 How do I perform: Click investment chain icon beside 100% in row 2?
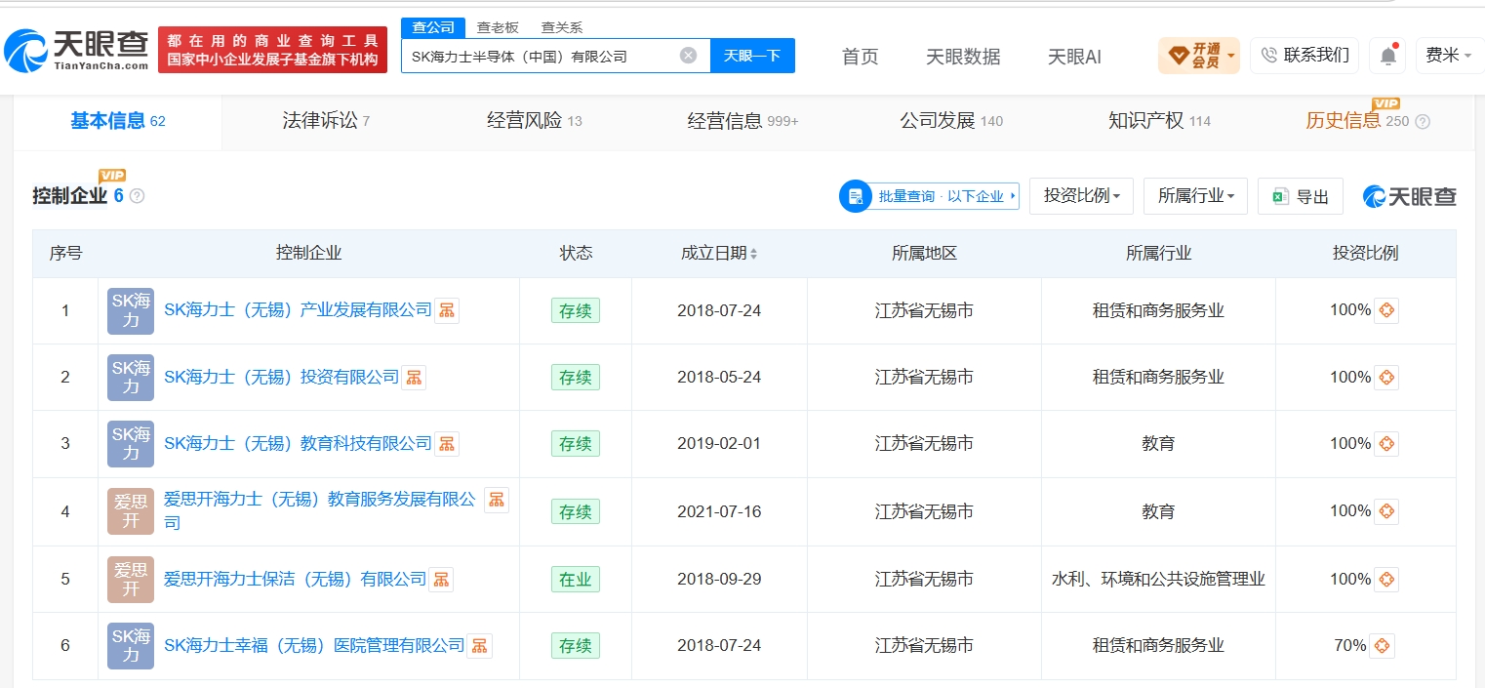point(1386,377)
